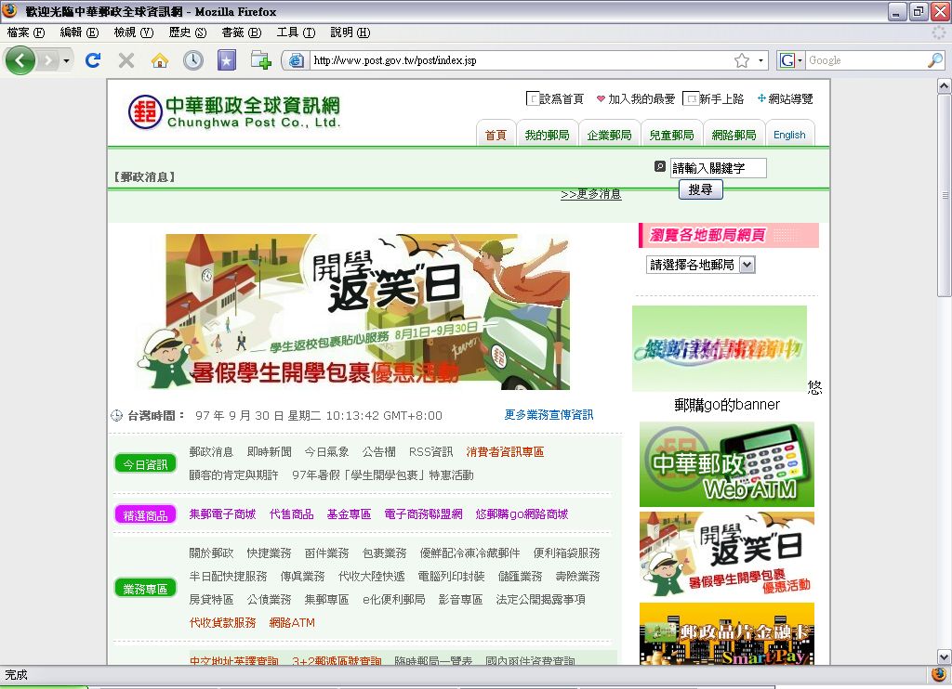Open the 書籤 (B) menu
Screen dimensions: 952x689
point(242,32)
